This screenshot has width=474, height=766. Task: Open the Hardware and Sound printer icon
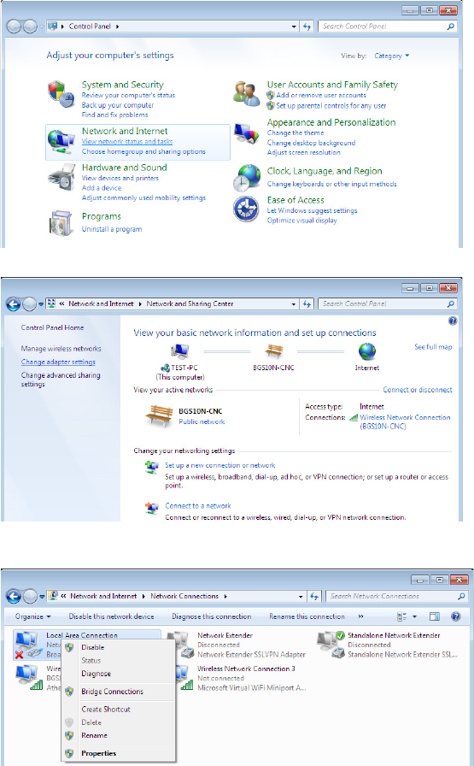coord(61,178)
